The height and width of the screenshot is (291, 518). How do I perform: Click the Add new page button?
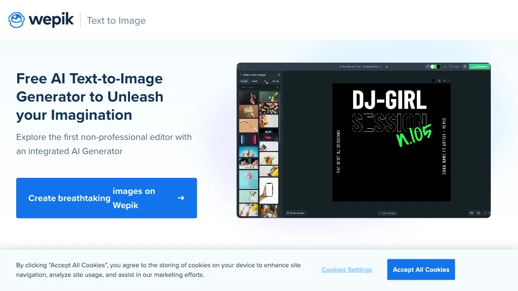click(387, 213)
